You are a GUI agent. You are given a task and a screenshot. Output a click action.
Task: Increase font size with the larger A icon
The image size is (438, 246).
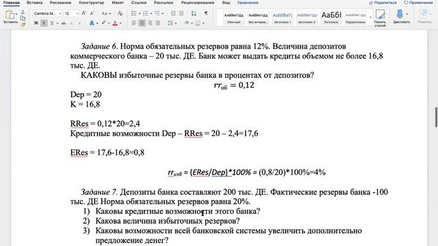click(x=83, y=14)
